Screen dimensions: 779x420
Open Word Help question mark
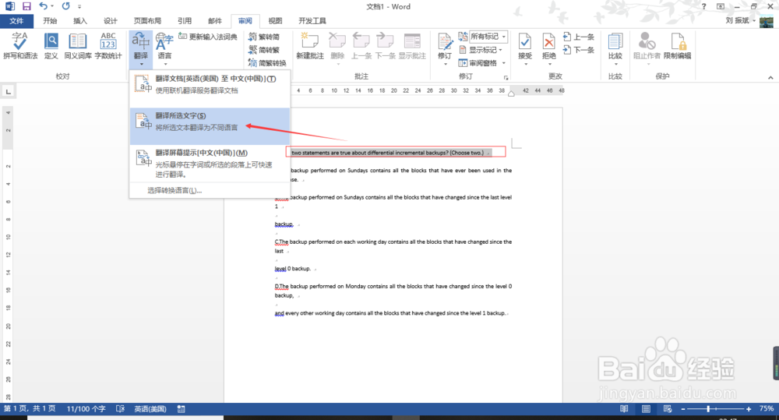click(703, 6)
